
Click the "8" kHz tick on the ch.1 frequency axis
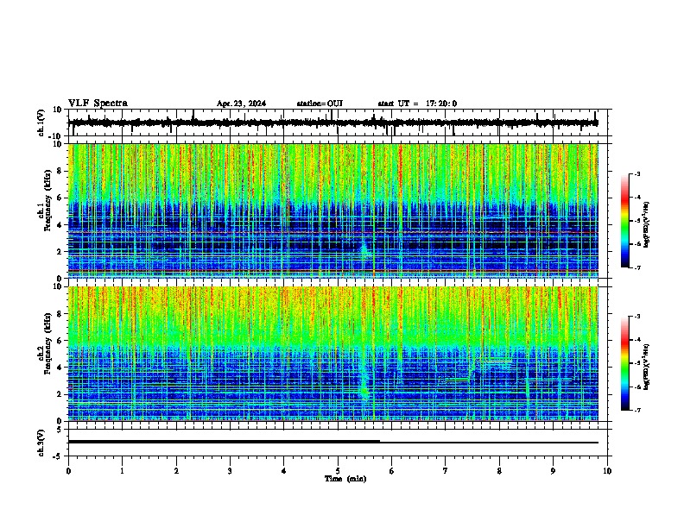[x=60, y=171]
